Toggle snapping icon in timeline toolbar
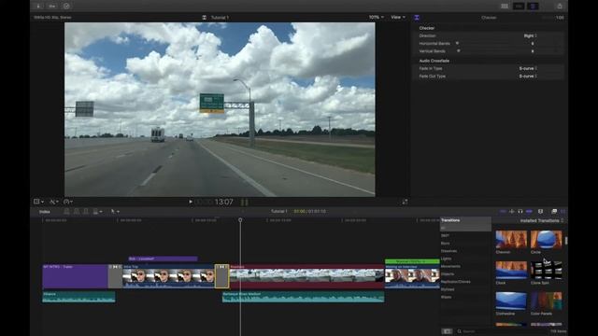Viewport: 598px width, 336px height. click(529, 212)
